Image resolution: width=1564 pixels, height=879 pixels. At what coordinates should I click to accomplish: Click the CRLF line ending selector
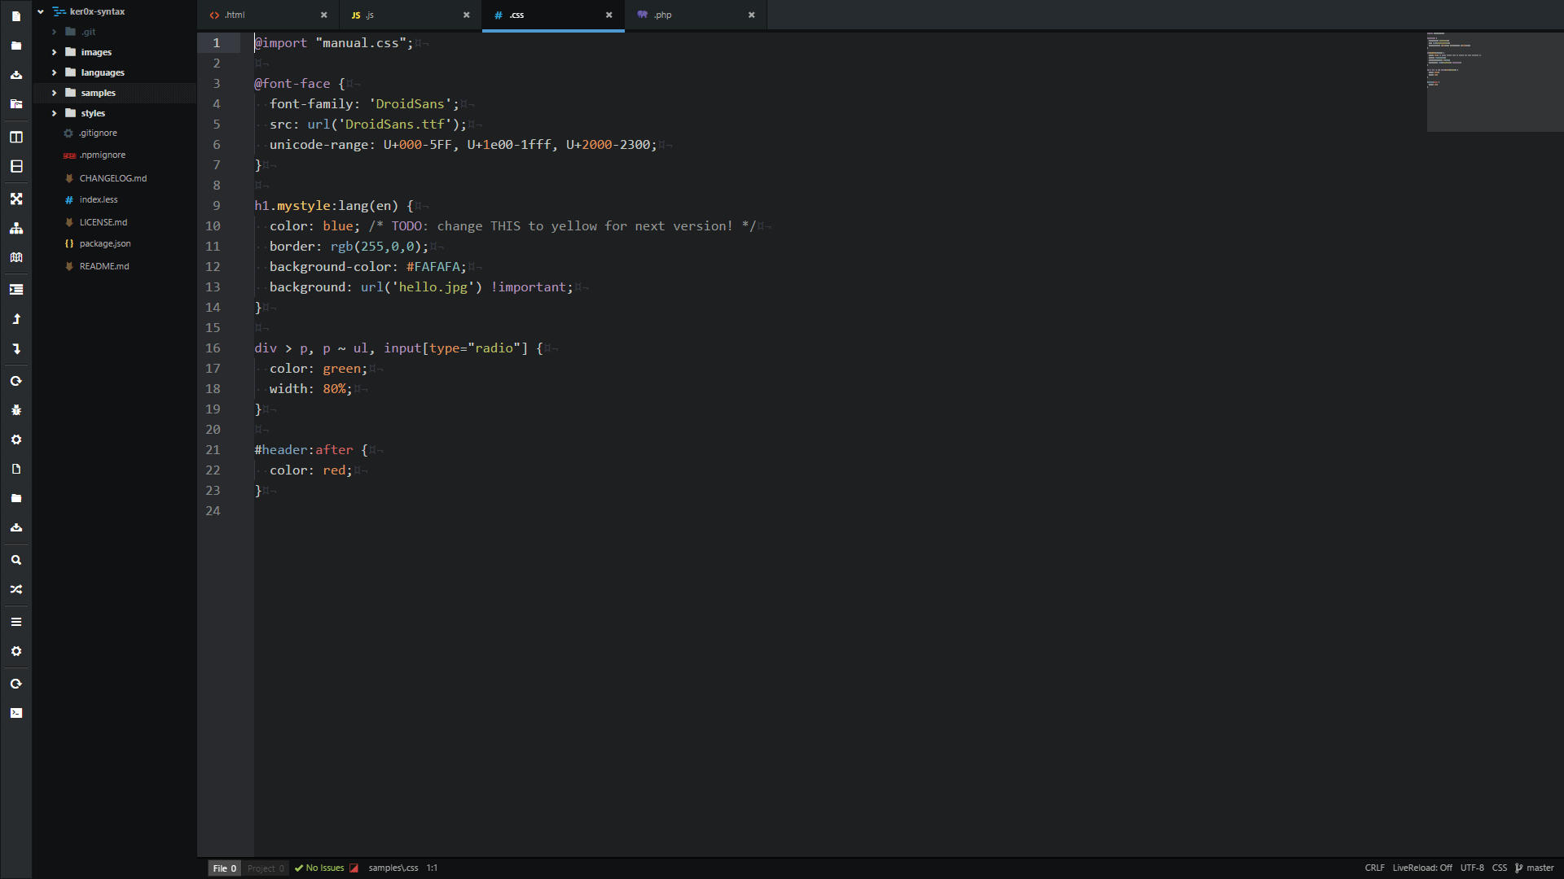[x=1374, y=868]
